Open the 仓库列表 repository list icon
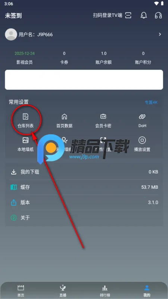 25,116
